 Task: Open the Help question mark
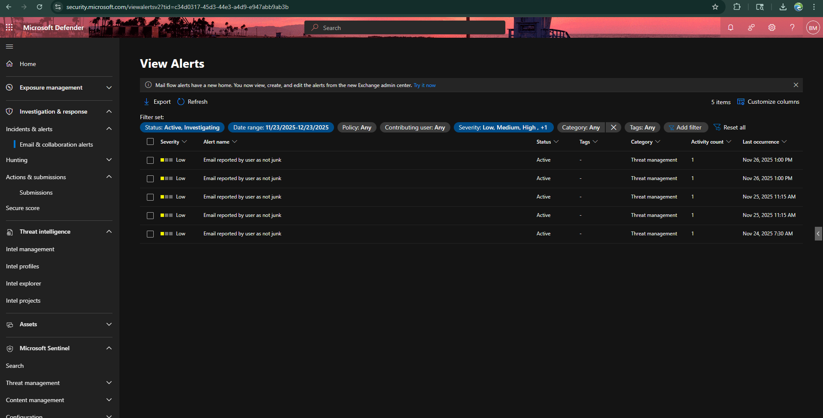pos(792,27)
